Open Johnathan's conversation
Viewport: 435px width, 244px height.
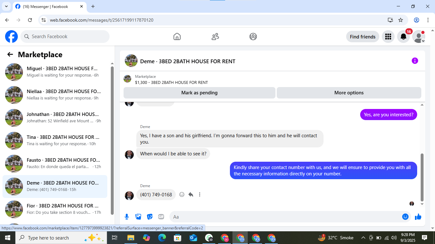pos(55,118)
